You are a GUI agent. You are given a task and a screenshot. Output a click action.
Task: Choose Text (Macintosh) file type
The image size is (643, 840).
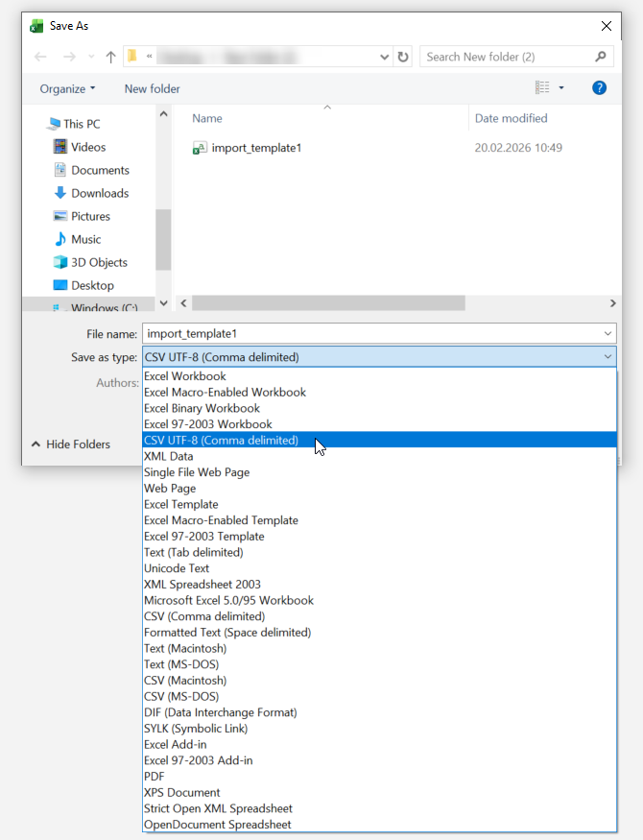tap(380, 648)
